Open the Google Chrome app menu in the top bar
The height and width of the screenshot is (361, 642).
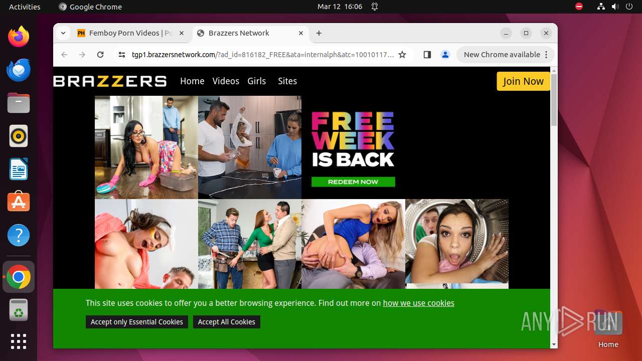(x=90, y=7)
